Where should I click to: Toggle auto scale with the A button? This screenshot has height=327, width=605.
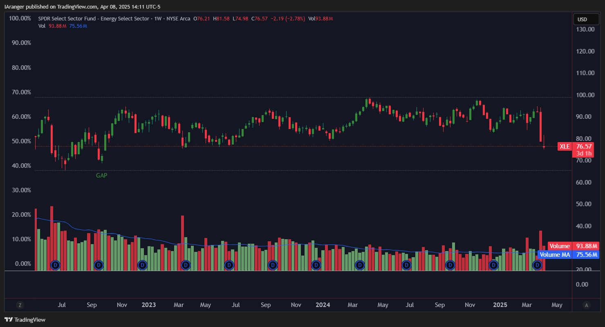pyautogui.click(x=587, y=305)
